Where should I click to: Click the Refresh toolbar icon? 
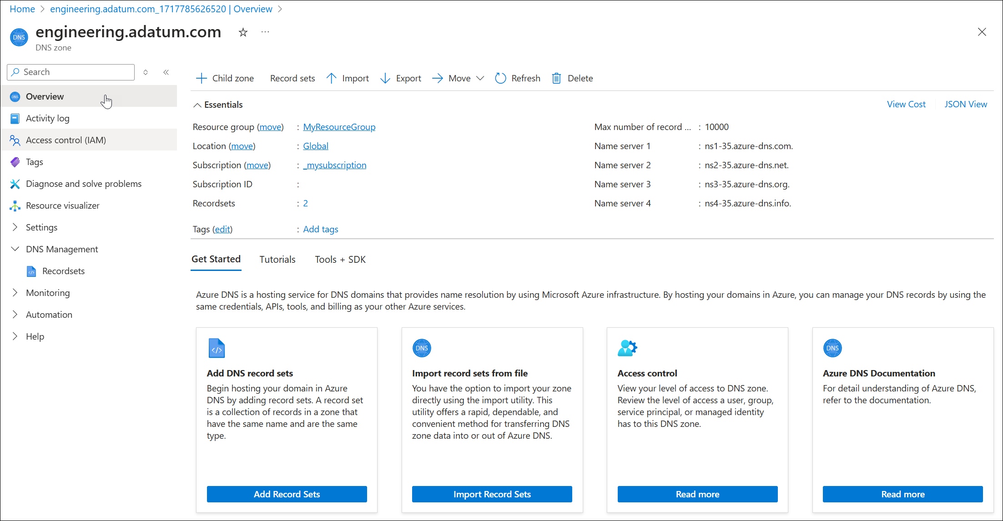point(500,78)
